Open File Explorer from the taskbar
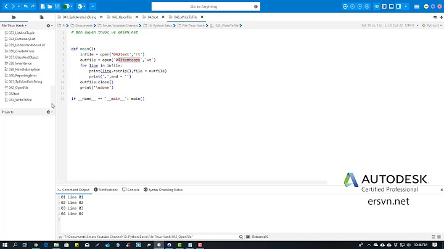 pyautogui.click(x=56, y=245)
